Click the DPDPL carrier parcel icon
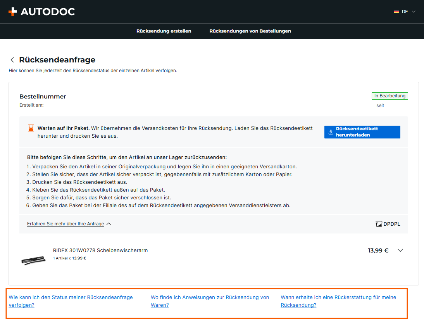This screenshot has width=424, height=332. coord(379,224)
